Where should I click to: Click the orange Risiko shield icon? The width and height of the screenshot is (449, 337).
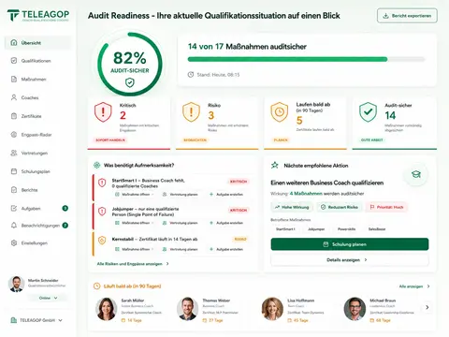coord(191,112)
